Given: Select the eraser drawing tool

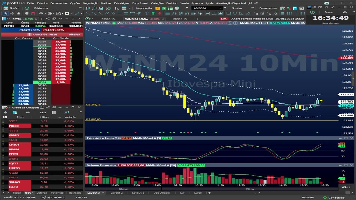Looking at the screenshot, I should pos(19,13).
